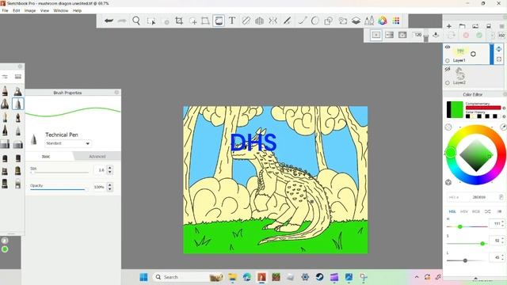The image size is (507, 285).
Task: Select the Zoom magnifier tool
Action: pos(136,21)
